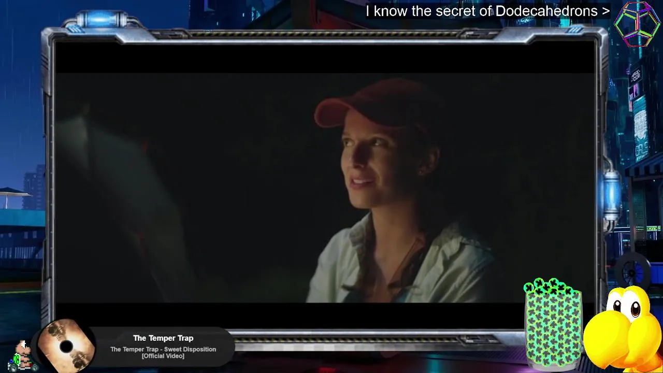The width and height of the screenshot is (663, 373).
Task: Click the yellow Koopa character
Action: (623, 328)
